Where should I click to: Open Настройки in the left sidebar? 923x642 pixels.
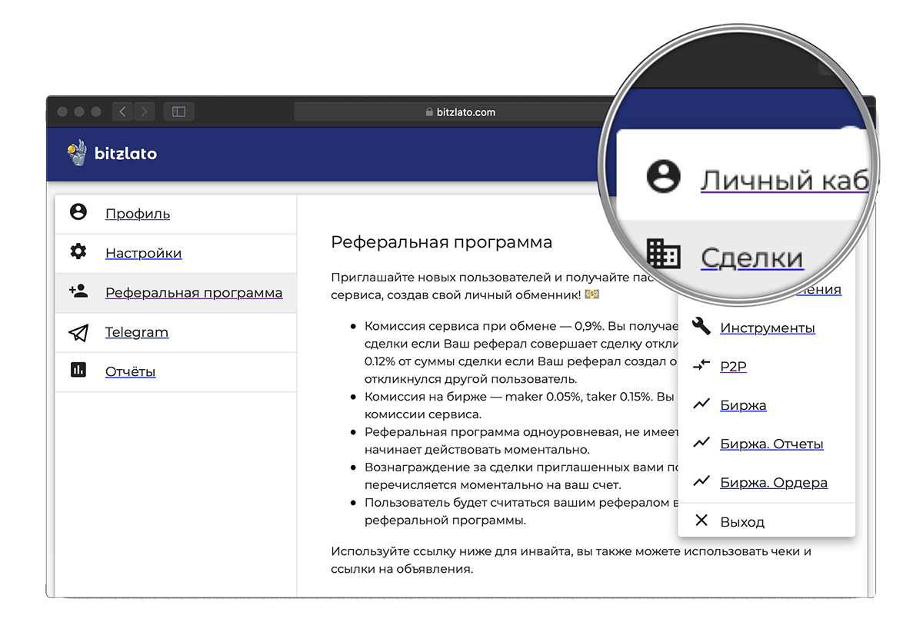point(144,253)
